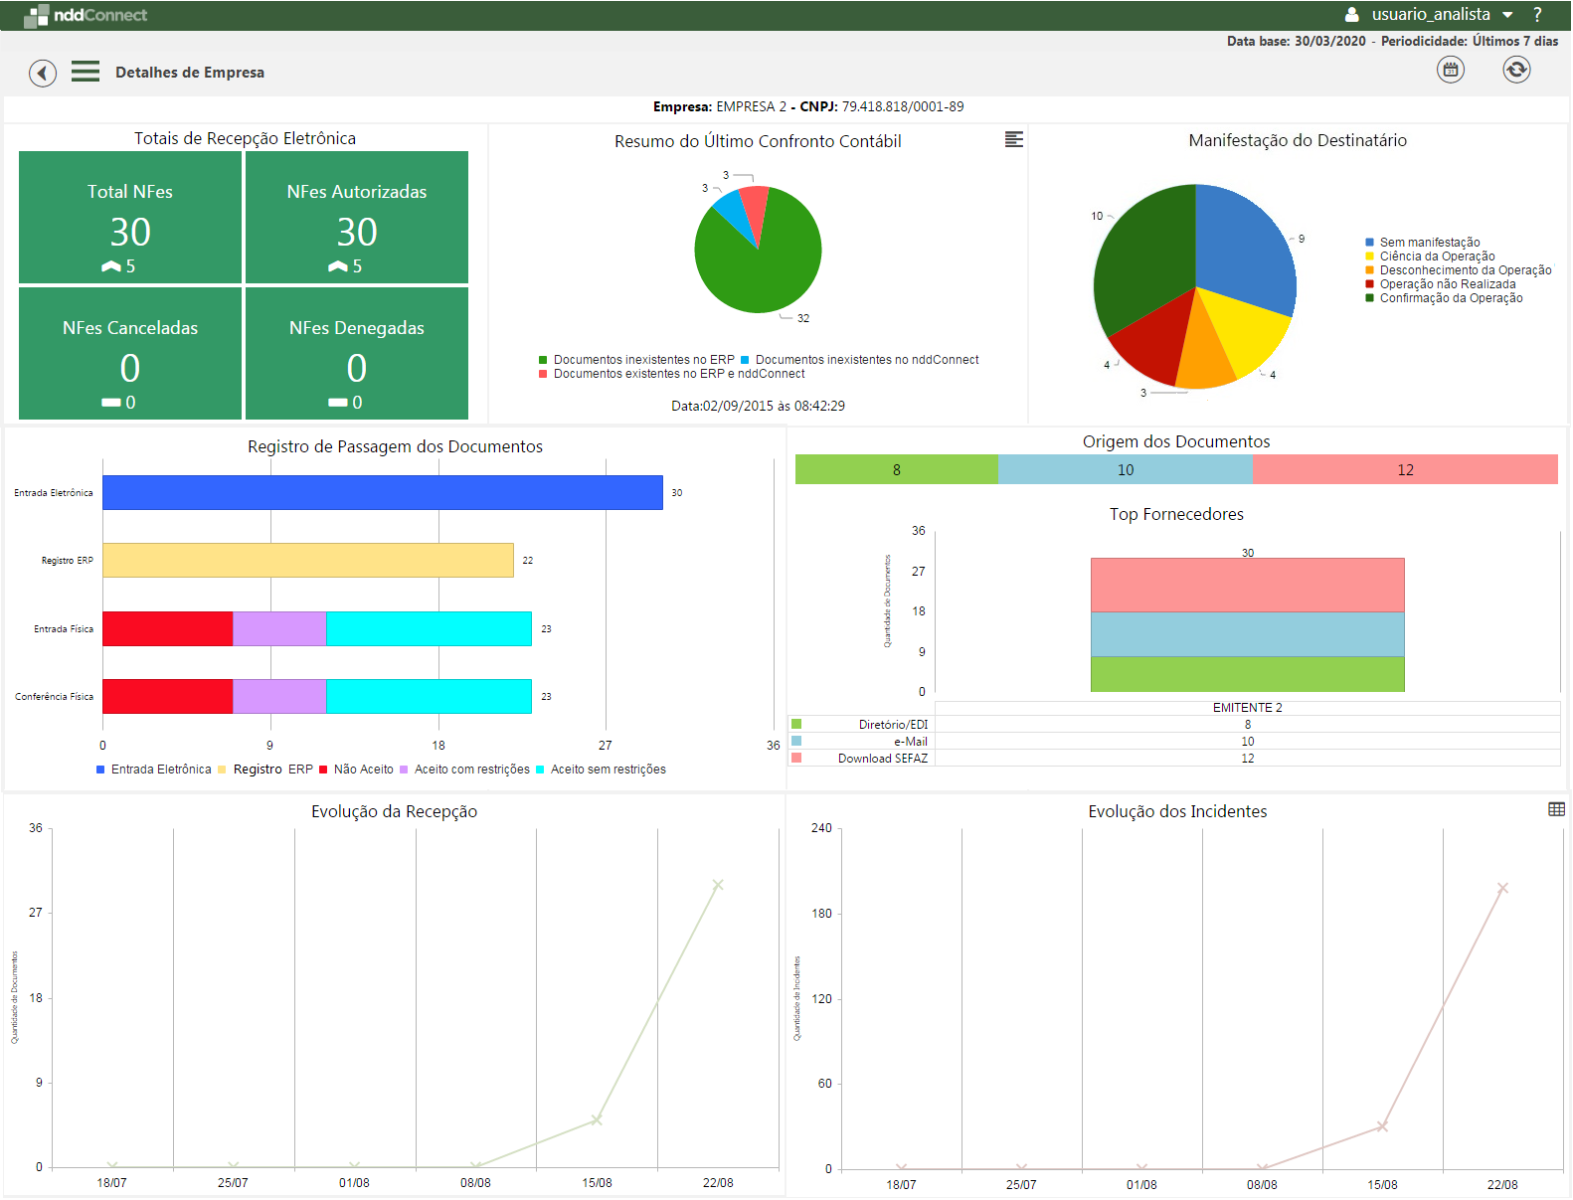Click the table view icon for Evolução dos Incidentes
Screen dimensions: 1573x1200
tap(1556, 809)
